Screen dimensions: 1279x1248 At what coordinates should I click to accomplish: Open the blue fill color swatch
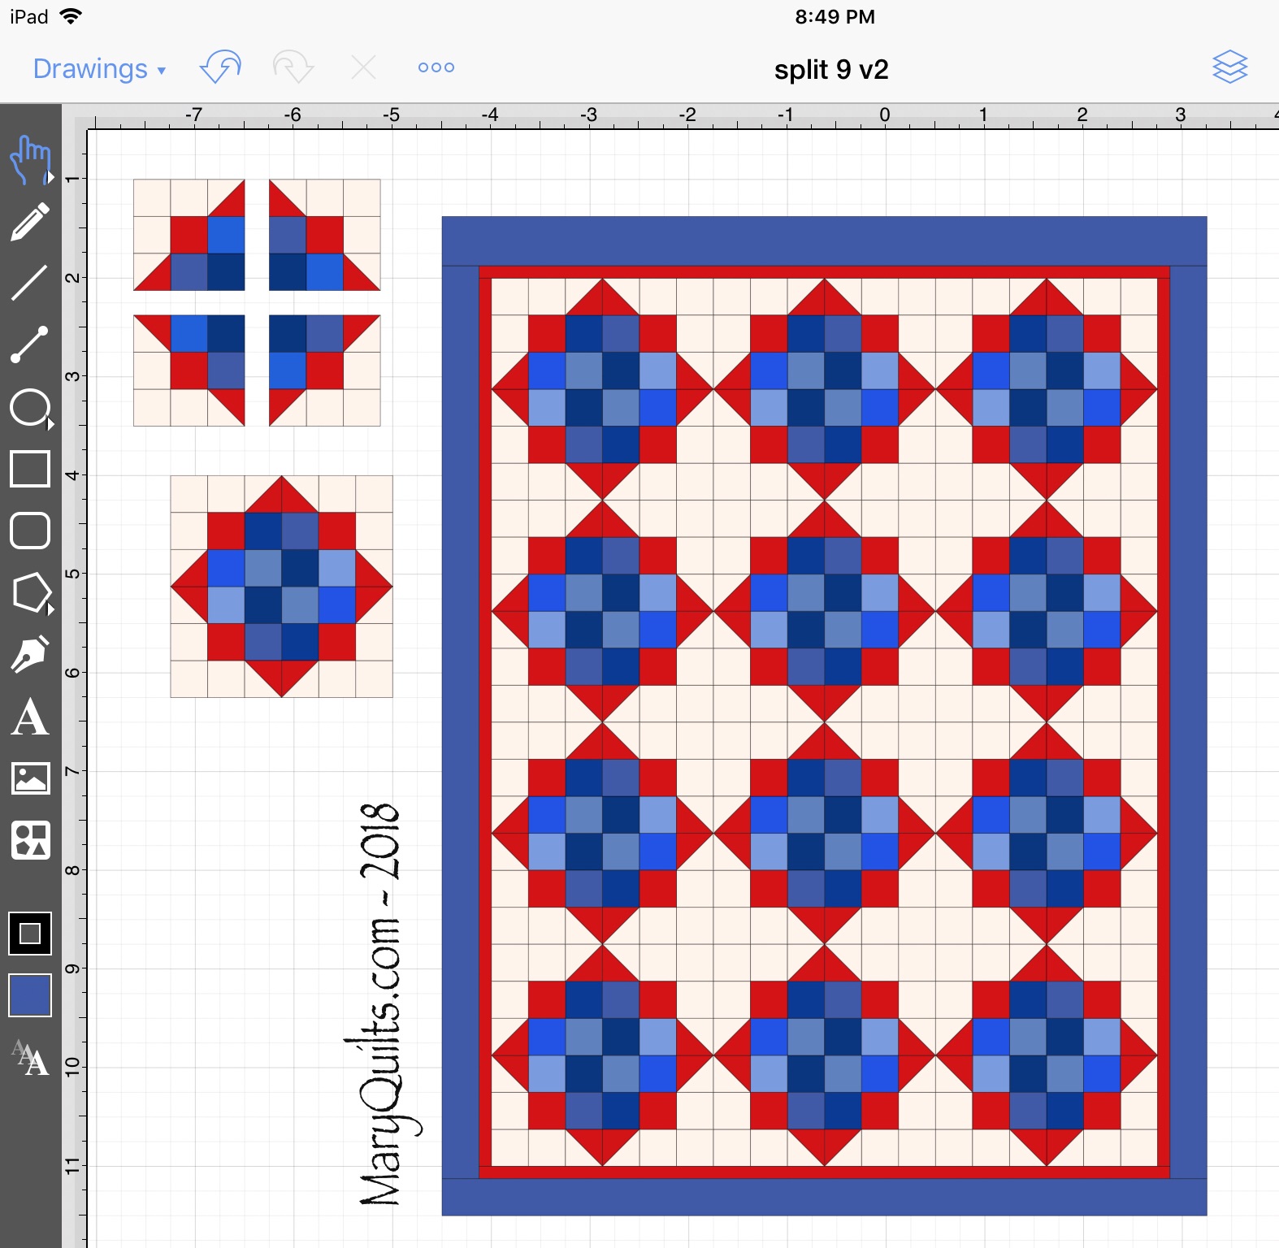(29, 995)
